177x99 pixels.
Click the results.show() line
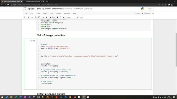(47, 83)
